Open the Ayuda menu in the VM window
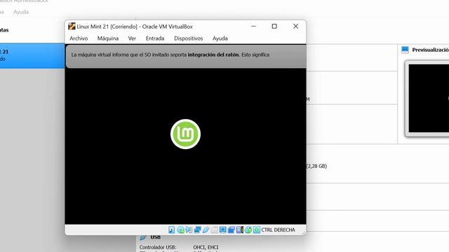This screenshot has height=252, width=449. (220, 38)
